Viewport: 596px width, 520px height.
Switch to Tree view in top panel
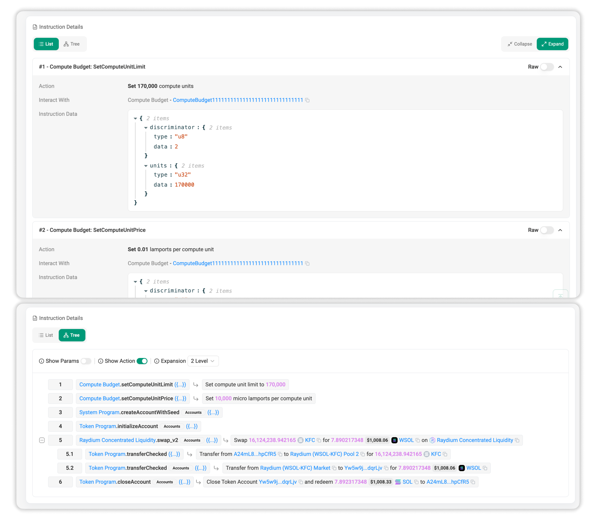pyautogui.click(x=72, y=44)
